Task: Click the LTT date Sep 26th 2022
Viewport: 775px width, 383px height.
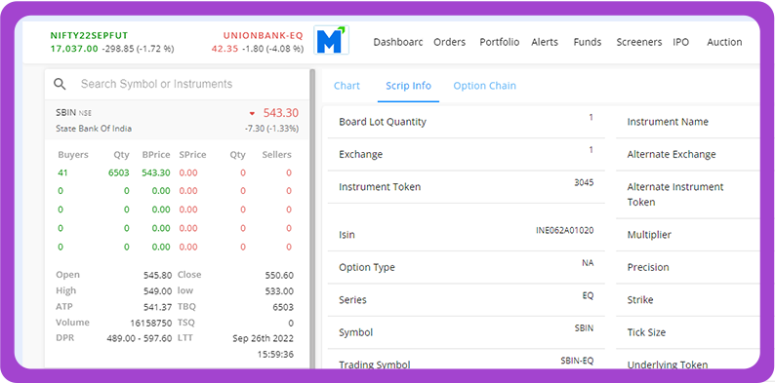Action: click(x=263, y=338)
